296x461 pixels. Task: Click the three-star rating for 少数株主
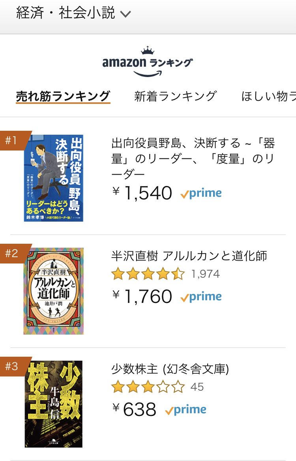148,387
